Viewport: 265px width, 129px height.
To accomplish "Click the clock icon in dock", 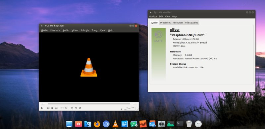I will pyautogui.click(x=198, y=124).
